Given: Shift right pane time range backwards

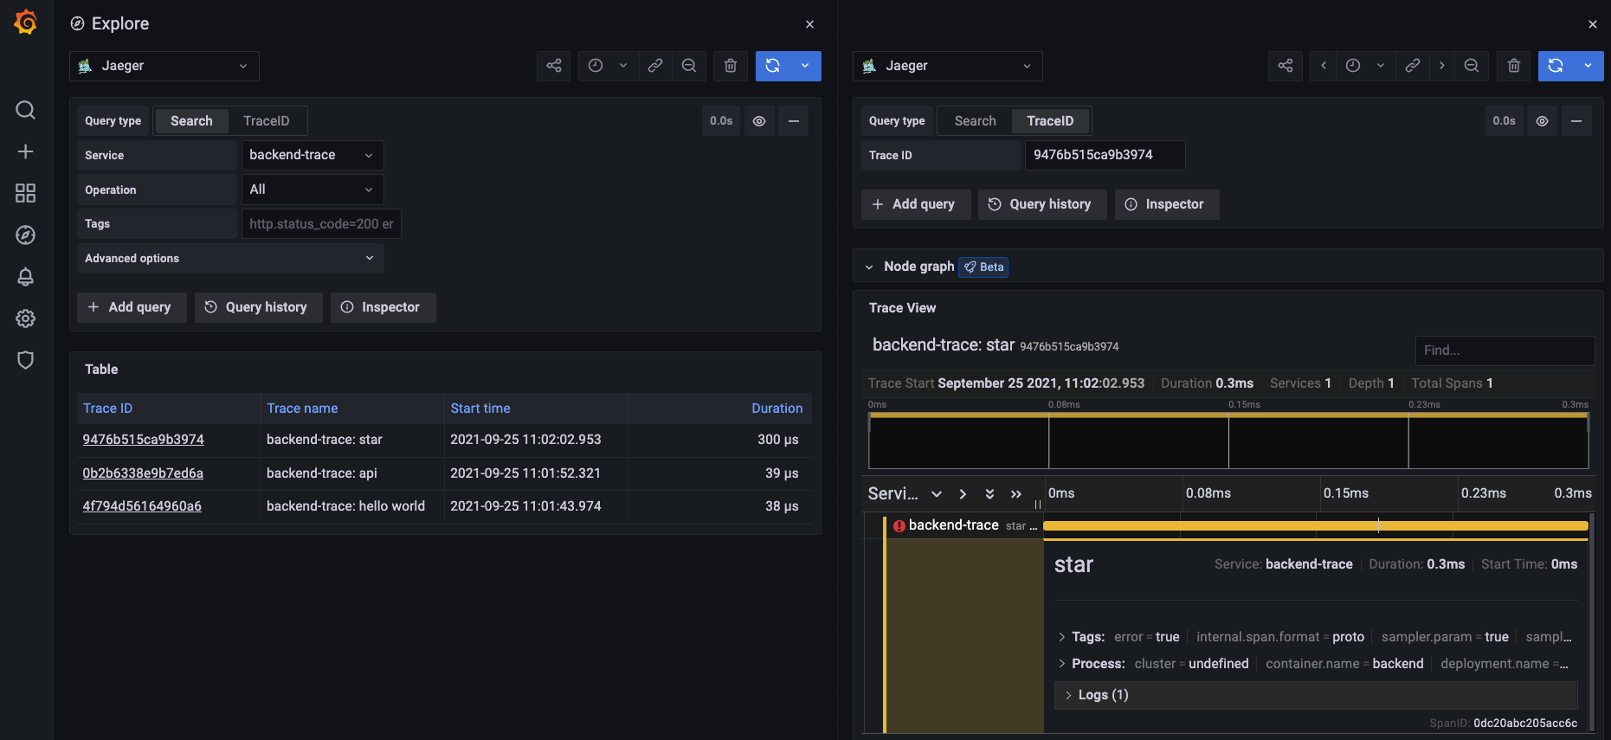Looking at the screenshot, I should 1323,66.
